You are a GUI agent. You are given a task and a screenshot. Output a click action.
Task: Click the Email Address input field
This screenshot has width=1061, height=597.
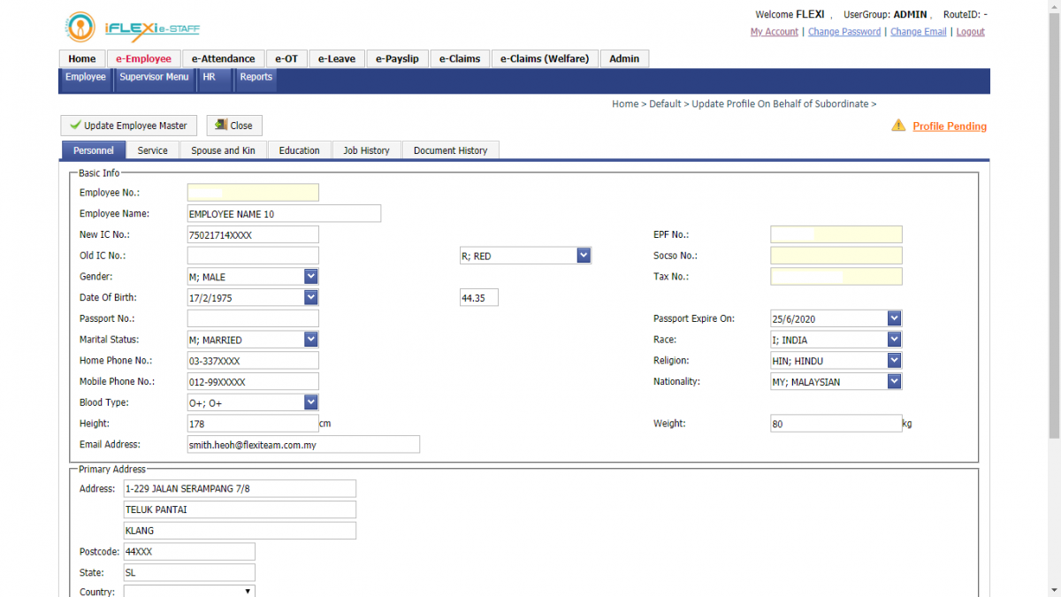[303, 445]
